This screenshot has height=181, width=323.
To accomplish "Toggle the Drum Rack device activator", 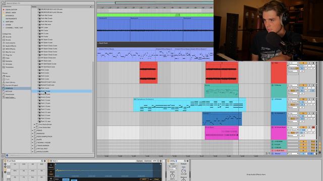I will point(5,161).
